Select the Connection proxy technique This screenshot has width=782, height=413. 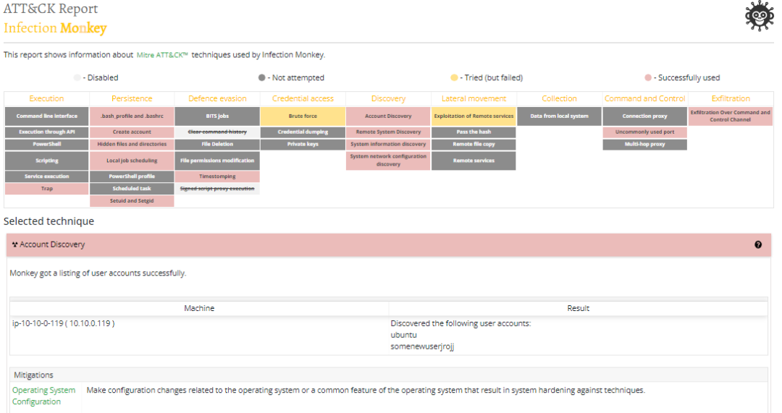(x=645, y=116)
